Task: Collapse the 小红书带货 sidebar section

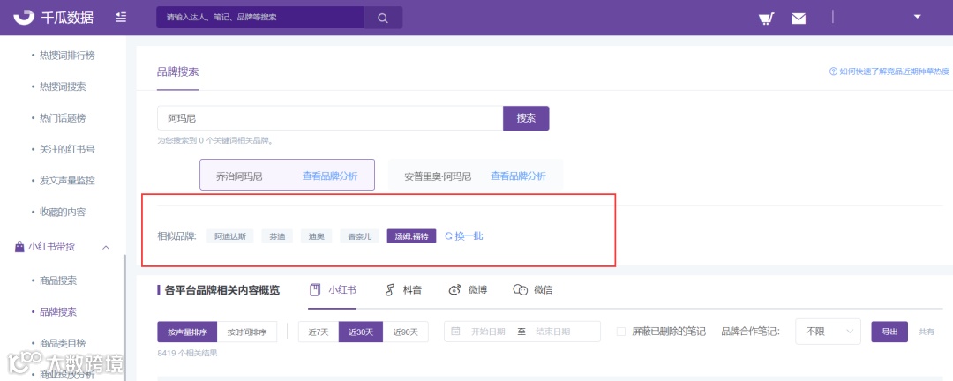Action: coord(106,247)
